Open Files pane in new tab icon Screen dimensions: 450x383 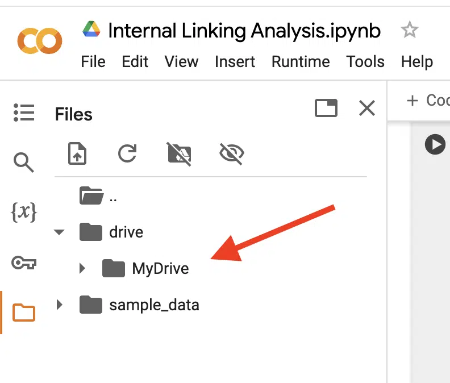326,108
